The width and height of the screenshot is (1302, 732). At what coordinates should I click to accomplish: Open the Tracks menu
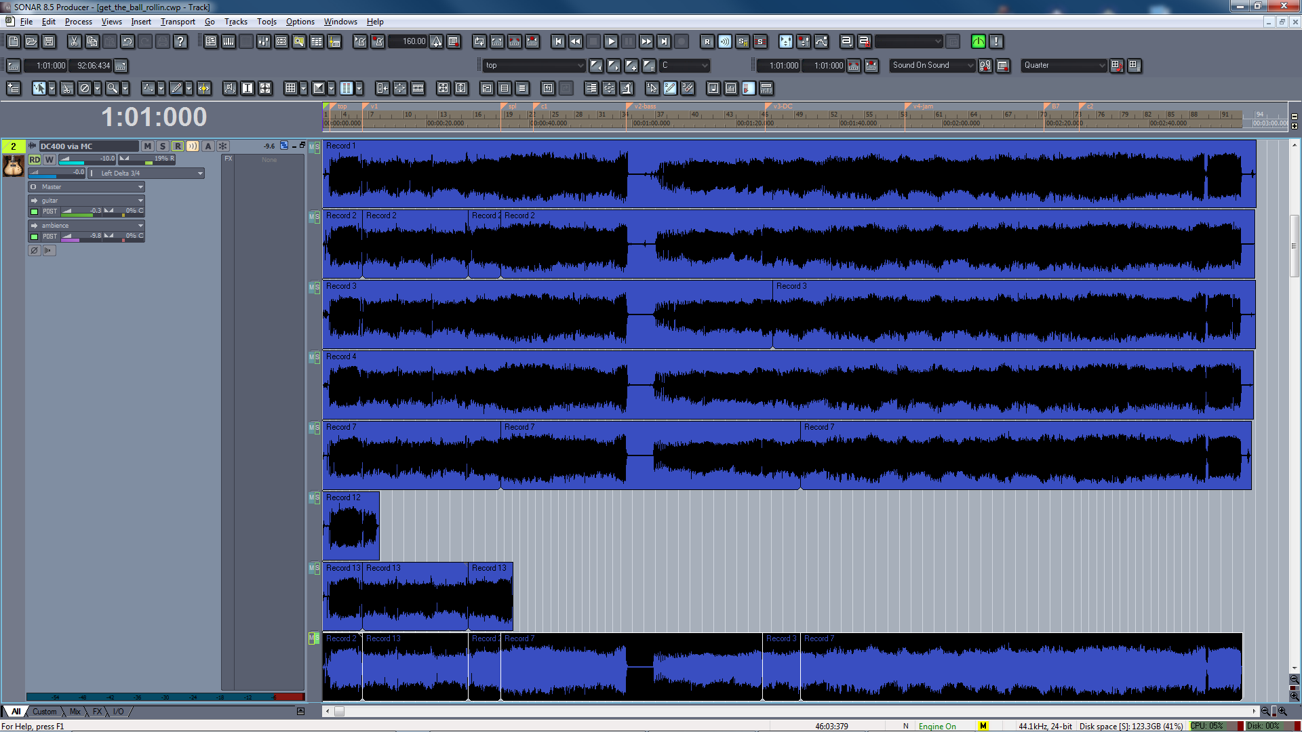(x=236, y=22)
